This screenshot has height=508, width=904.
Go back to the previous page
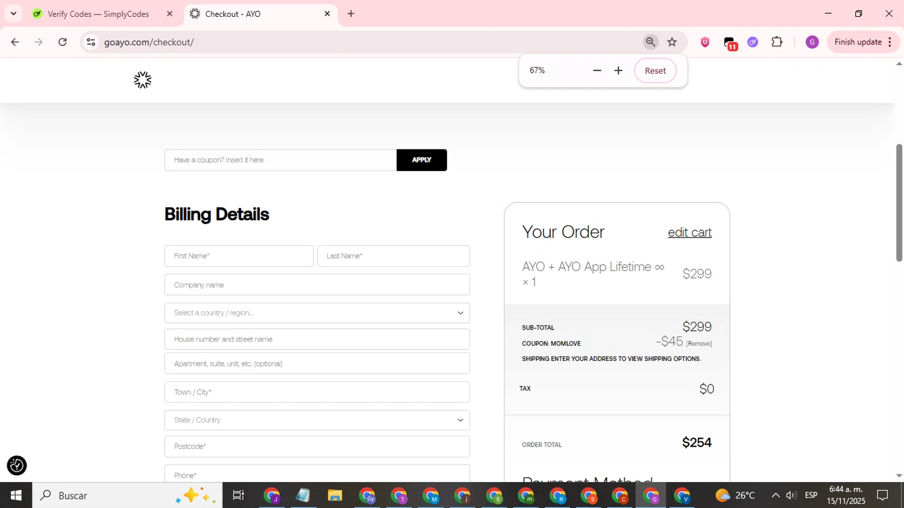(x=15, y=42)
